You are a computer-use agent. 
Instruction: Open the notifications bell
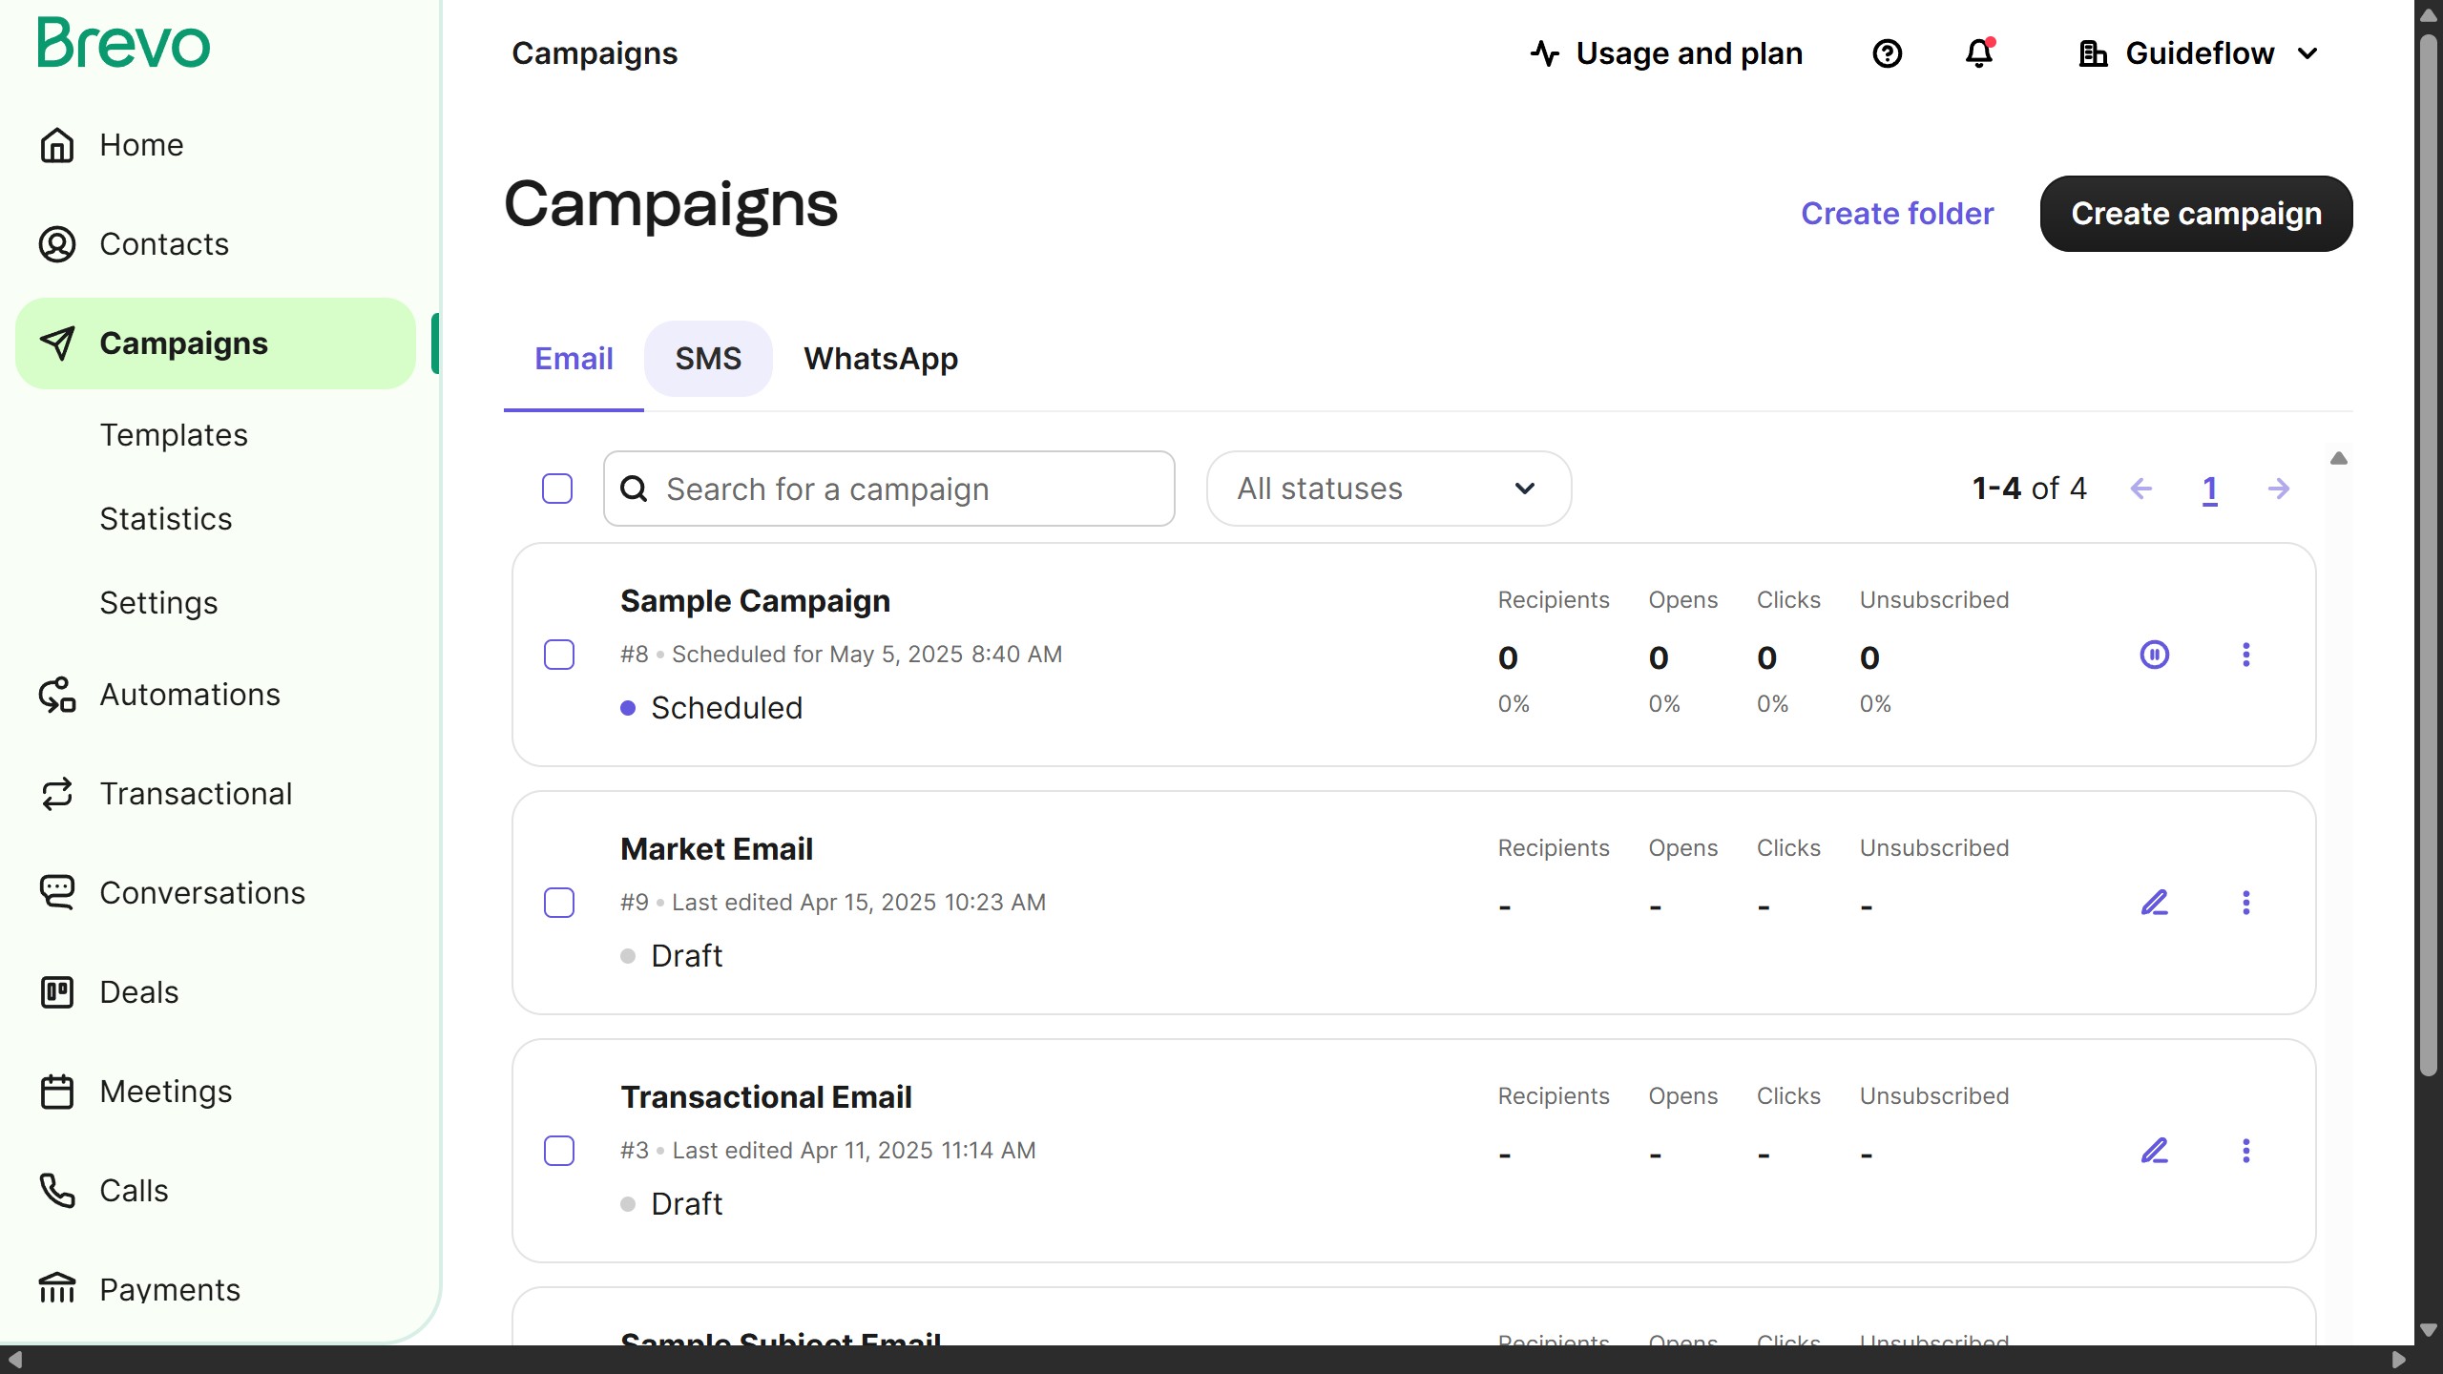tap(1979, 53)
